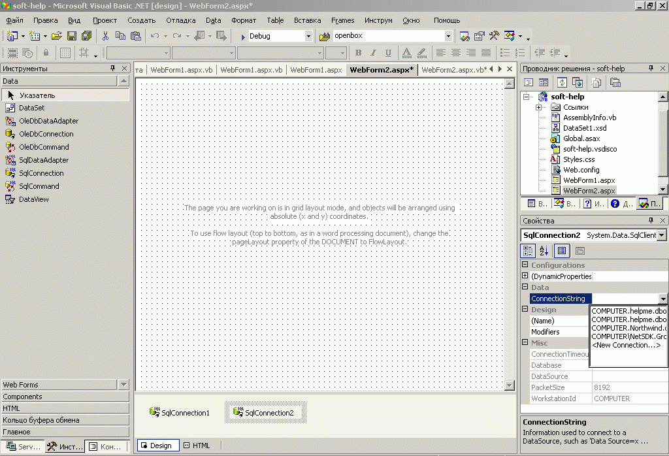Open the Файл menu
The width and height of the screenshot is (669, 456).
point(14,20)
